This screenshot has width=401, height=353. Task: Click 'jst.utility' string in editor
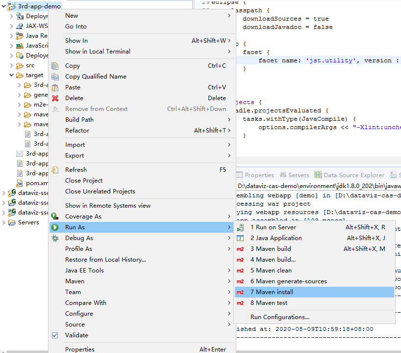331,61
